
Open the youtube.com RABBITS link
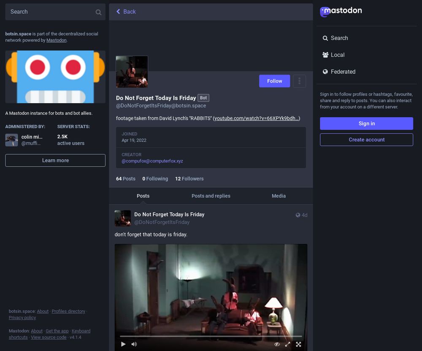tap(257, 118)
